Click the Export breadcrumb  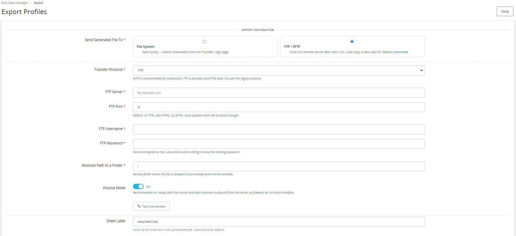coord(39,3)
